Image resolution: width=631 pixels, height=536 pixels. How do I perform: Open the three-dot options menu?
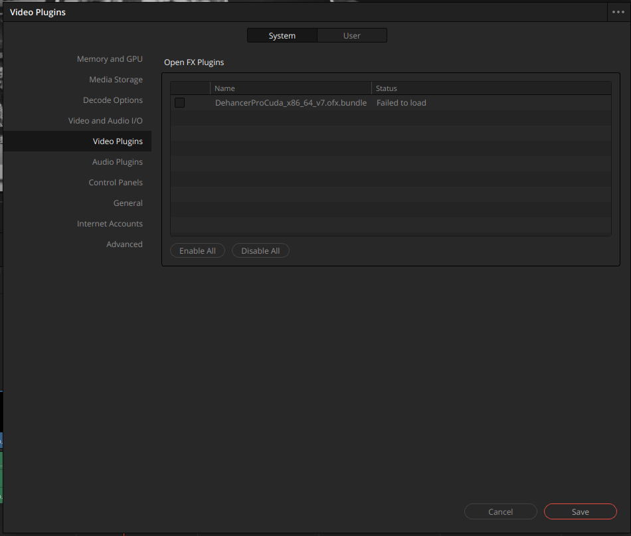coord(618,12)
